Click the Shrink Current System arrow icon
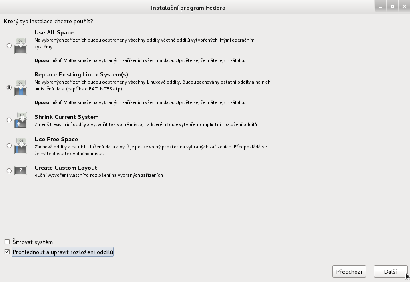Screen dimensions: 410x282 21,120
